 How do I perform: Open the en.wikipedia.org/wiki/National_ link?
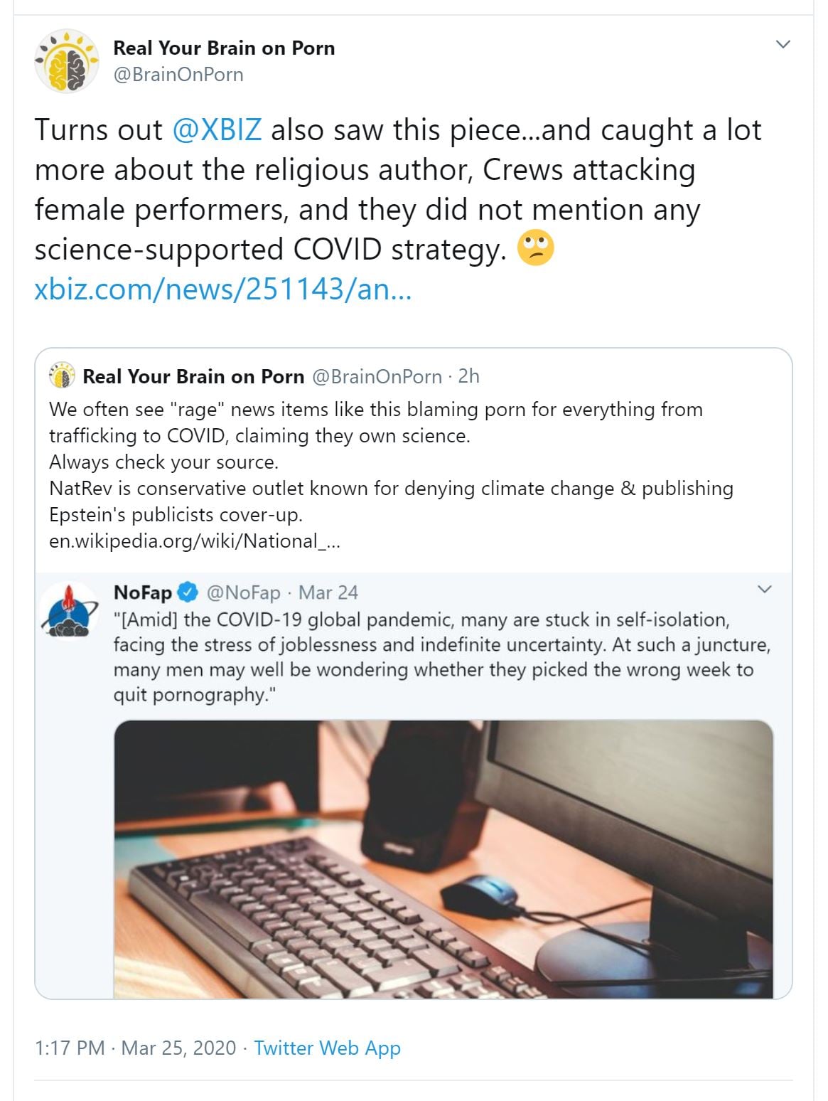click(195, 541)
